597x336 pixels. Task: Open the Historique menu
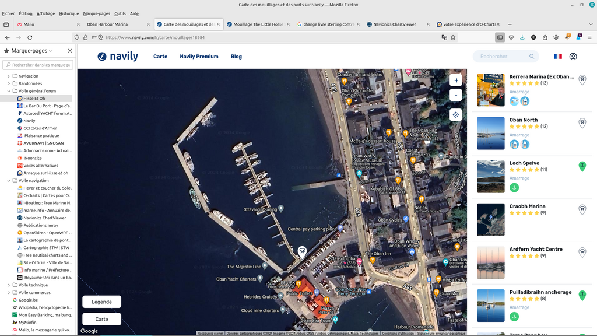point(69,13)
